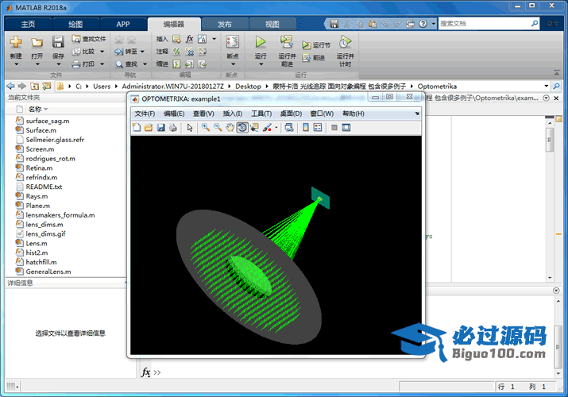Click Find Files (查找文件) button

[89, 39]
